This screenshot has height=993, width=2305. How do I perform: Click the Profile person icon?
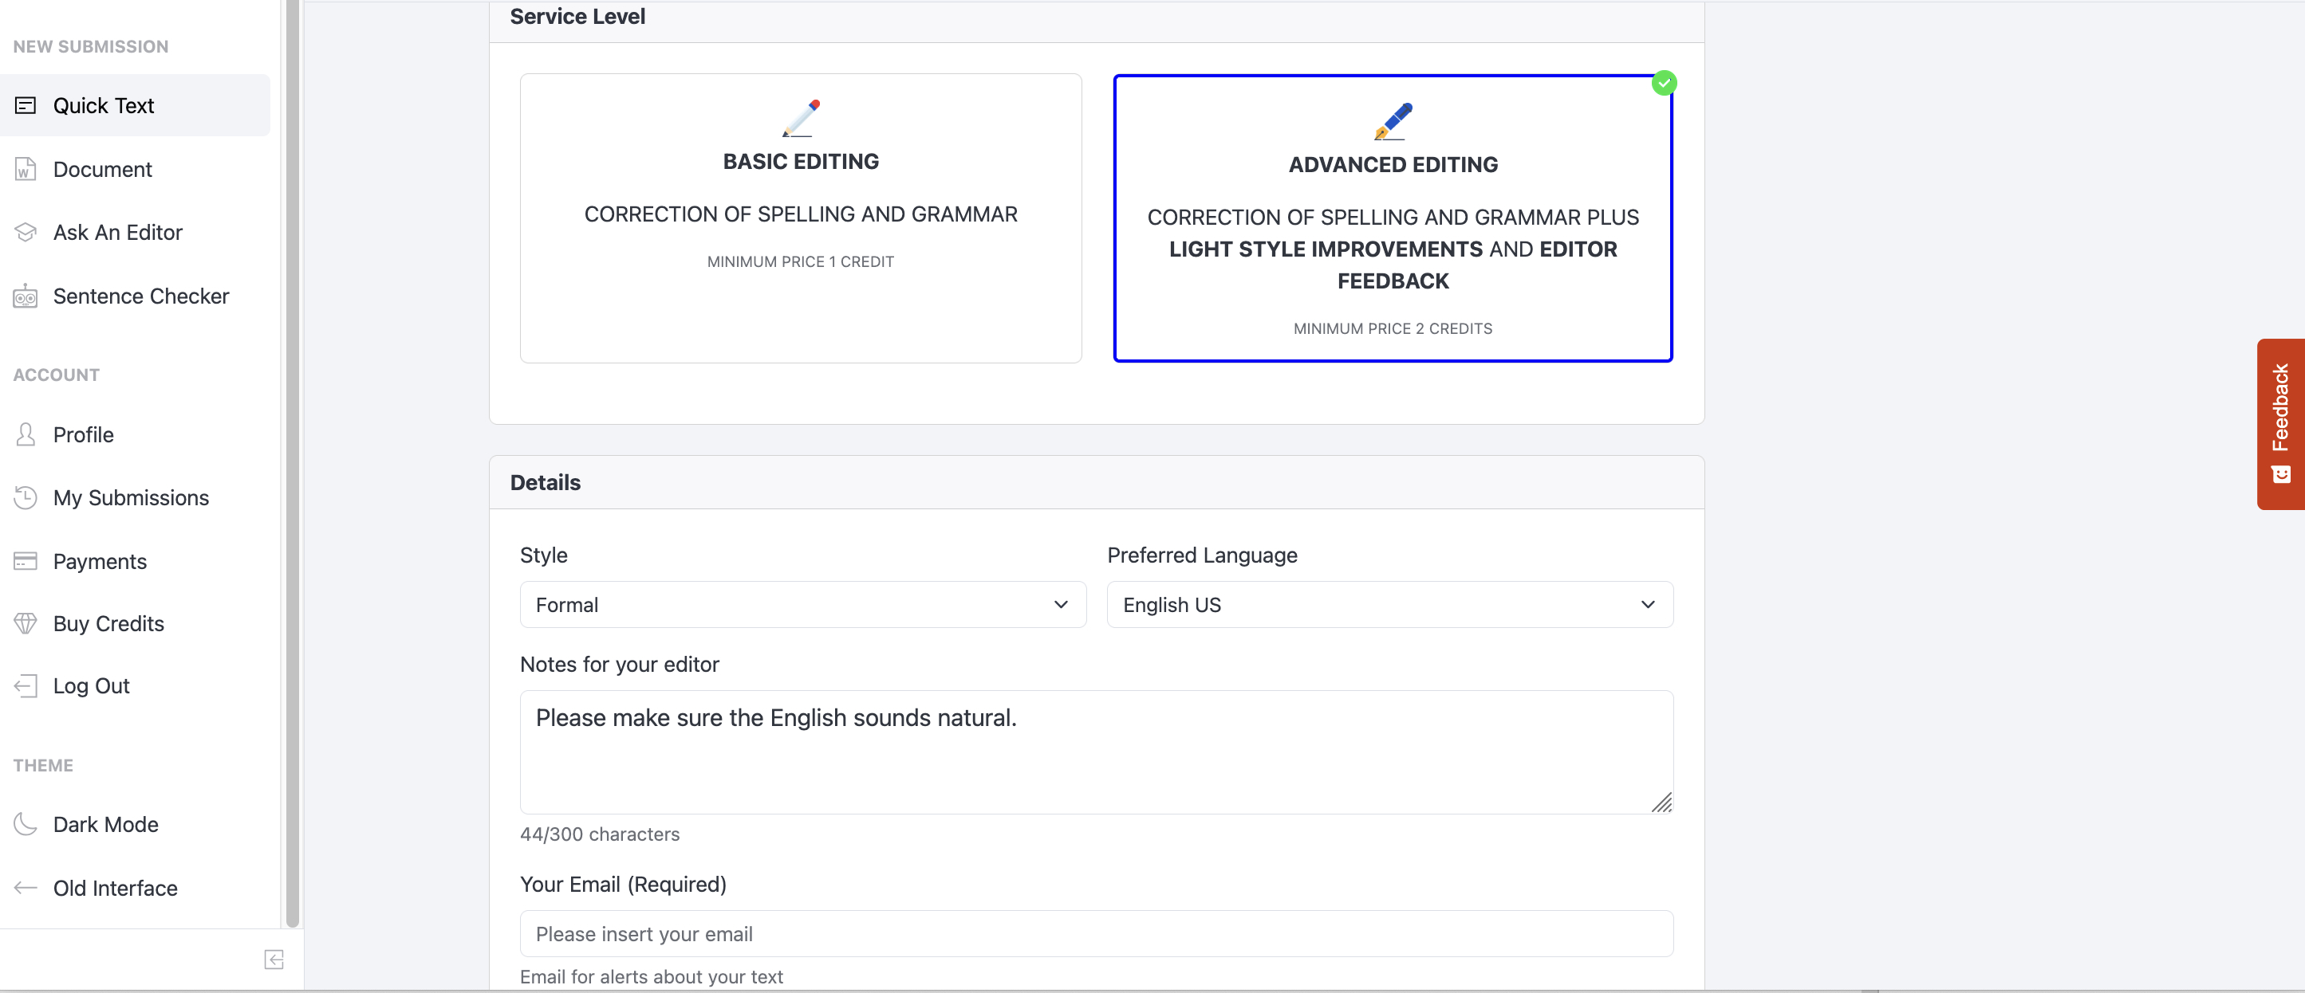[25, 434]
